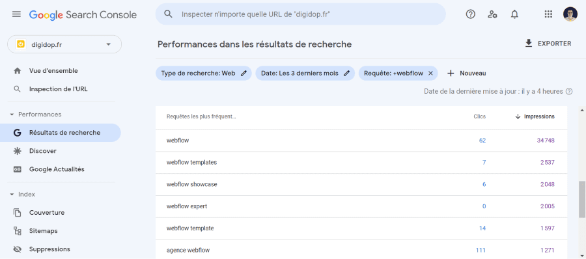Remove the Requête +webflow filter
This screenshot has height=259, width=586.
430,74
